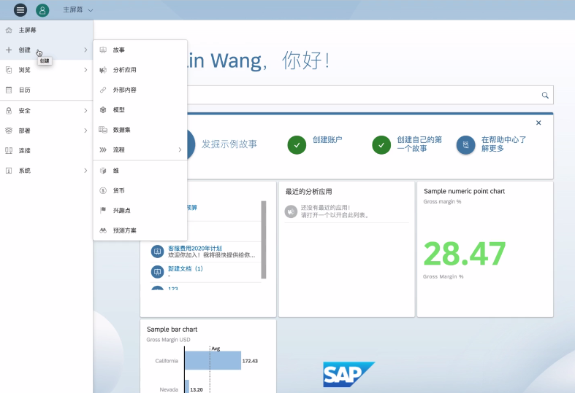This screenshot has height=393, width=575.
Task: Click the Sample numeric point chart title
Action: pyautogui.click(x=464, y=191)
